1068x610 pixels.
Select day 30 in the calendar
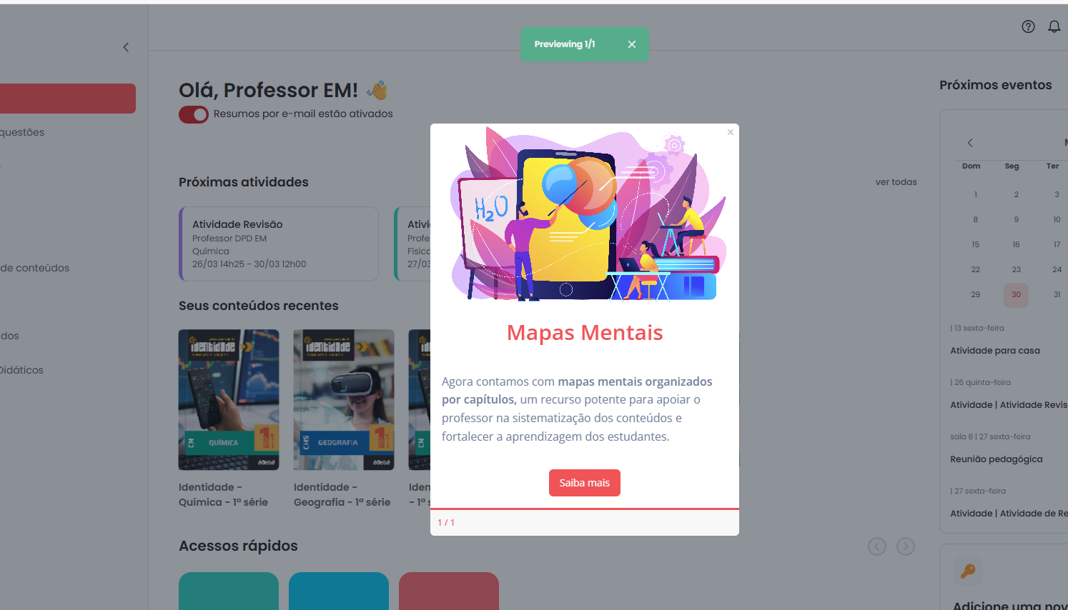(1016, 294)
